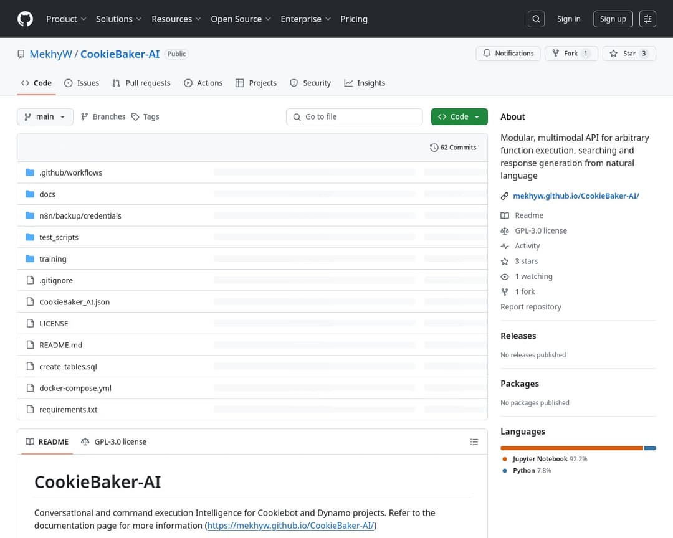Click the Jupyter Notebook language bar segment
The width and height of the screenshot is (673, 538).
point(571,448)
